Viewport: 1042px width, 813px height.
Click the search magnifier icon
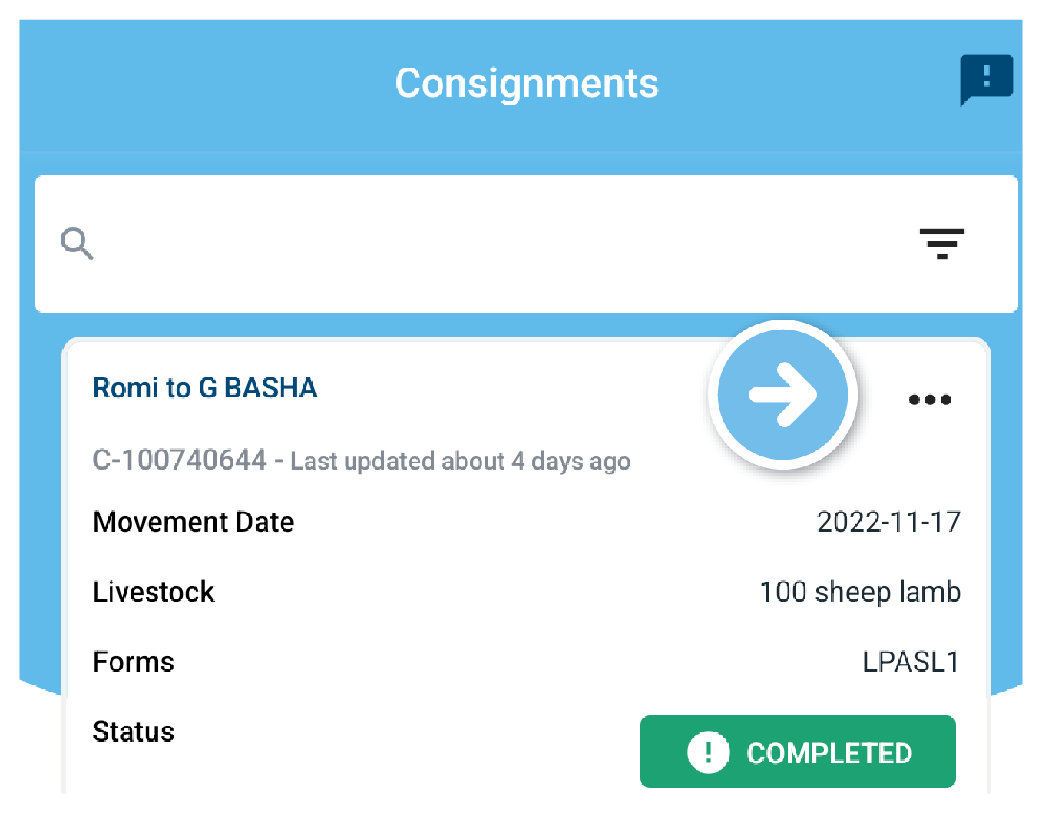[77, 244]
